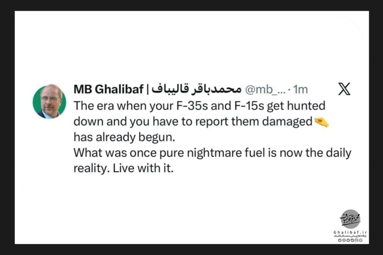Click the word hunted in tweet

pos(306,106)
